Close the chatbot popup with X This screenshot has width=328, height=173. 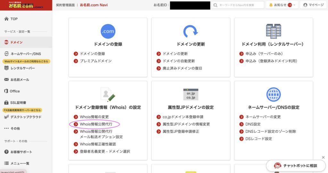tap(323, 157)
